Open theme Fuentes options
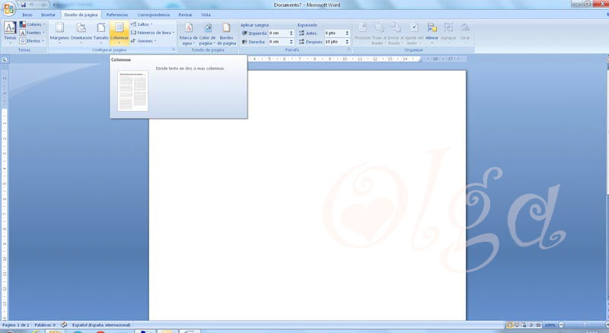 [32, 33]
